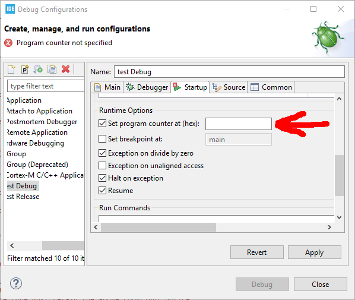
Task: Select the 'test Release' configuration
Action: tap(23, 197)
